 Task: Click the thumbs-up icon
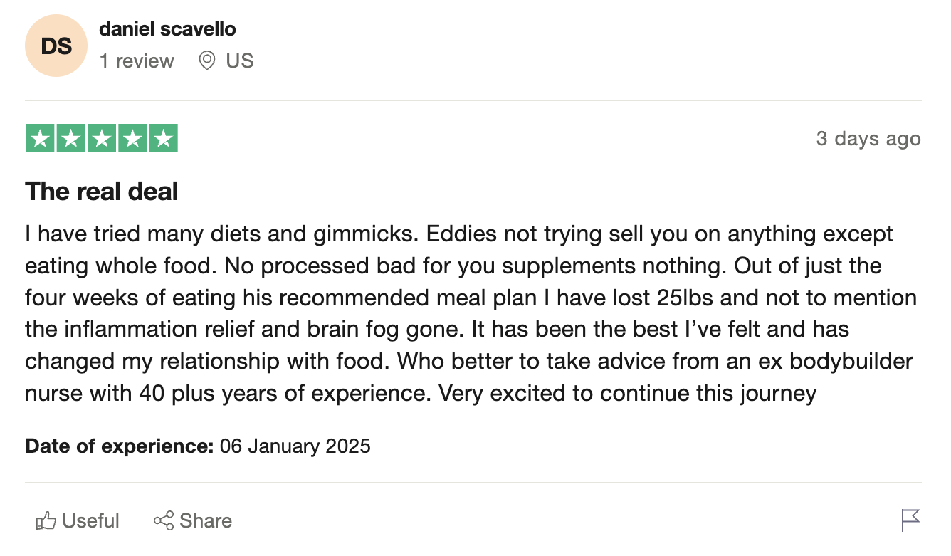(46, 521)
